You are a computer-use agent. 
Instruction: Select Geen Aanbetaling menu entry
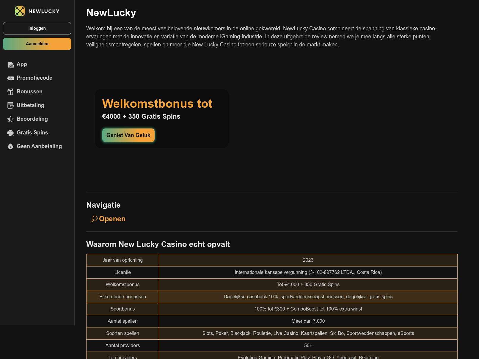(x=39, y=146)
